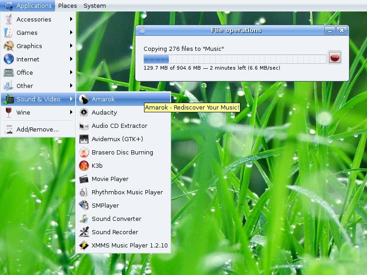Click the Add/Remove package icon

click(9, 129)
